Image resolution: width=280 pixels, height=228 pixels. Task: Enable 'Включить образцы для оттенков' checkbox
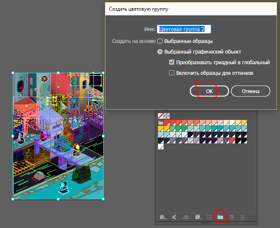(x=172, y=73)
